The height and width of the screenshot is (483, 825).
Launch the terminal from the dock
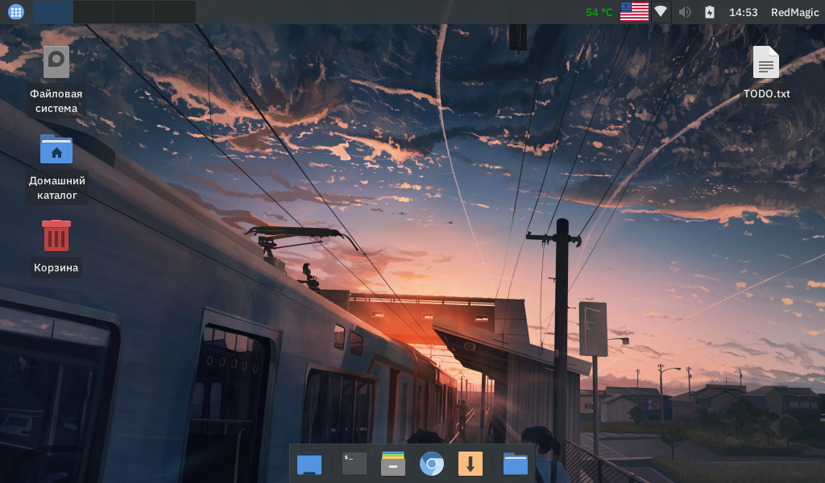click(354, 464)
